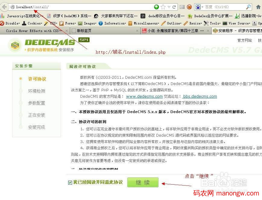Go back with the browser back arrow
The height and width of the screenshot is (200, 262).
4,7
